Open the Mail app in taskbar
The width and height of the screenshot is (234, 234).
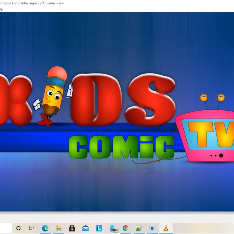tap(85, 228)
